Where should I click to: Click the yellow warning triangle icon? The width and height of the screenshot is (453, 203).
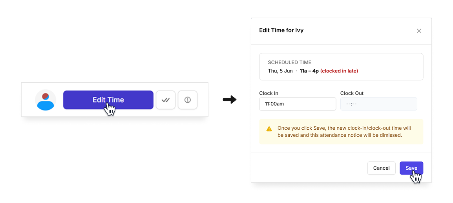269,129
